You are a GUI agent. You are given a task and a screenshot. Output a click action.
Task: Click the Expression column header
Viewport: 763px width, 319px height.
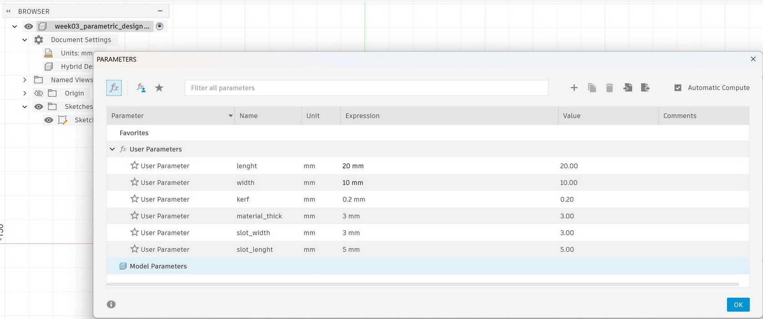click(x=449, y=116)
